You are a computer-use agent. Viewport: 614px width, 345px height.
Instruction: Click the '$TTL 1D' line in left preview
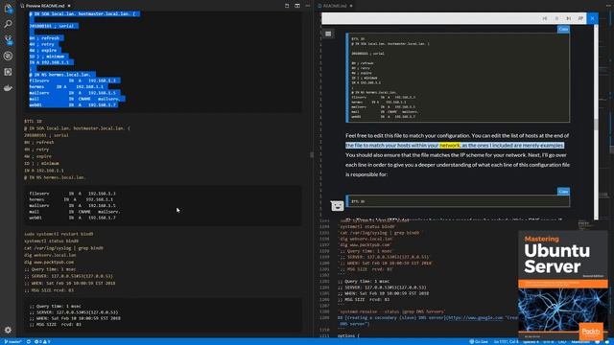(x=33, y=122)
